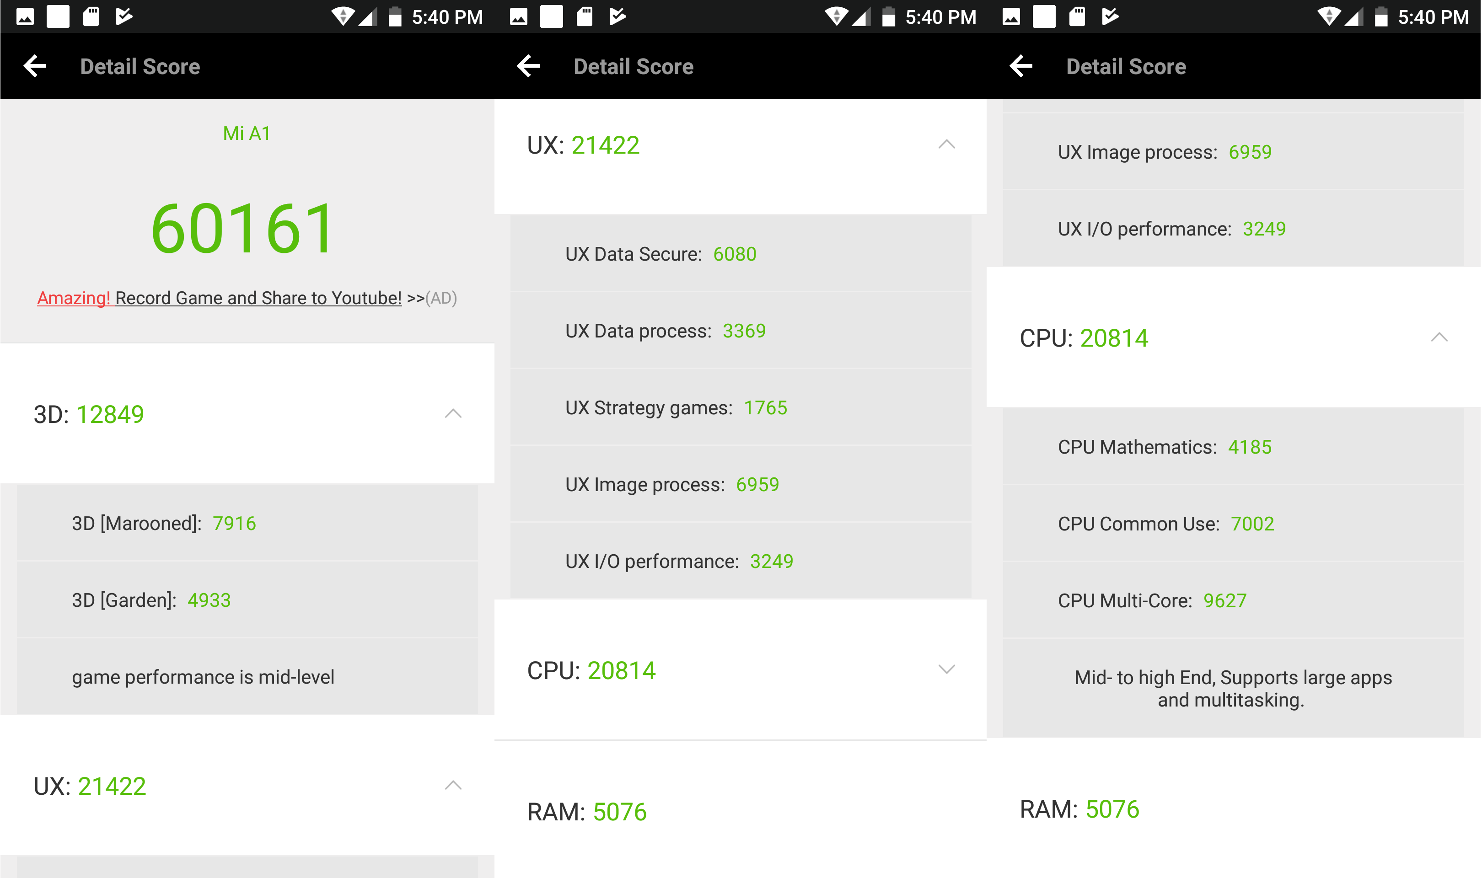1482x878 pixels.
Task: Tap battery icon in right status bar
Action: (x=1381, y=16)
